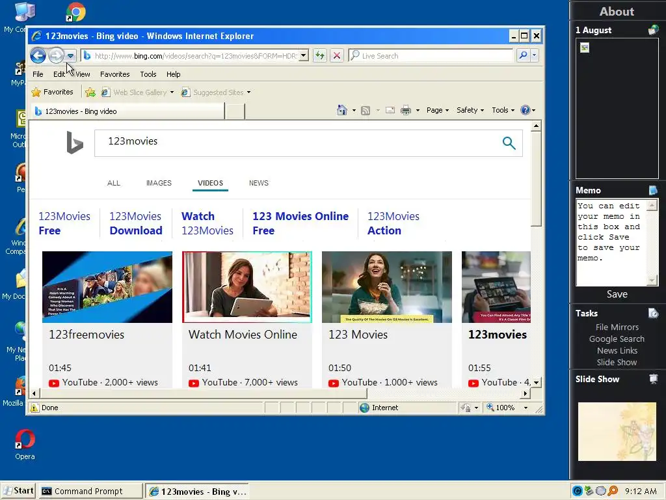
Task: Click Add to Favorites Bar icon
Action: tap(90, 92)
